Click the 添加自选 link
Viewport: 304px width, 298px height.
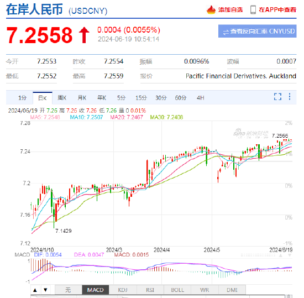pyautogui.click(x=230, y=10)
